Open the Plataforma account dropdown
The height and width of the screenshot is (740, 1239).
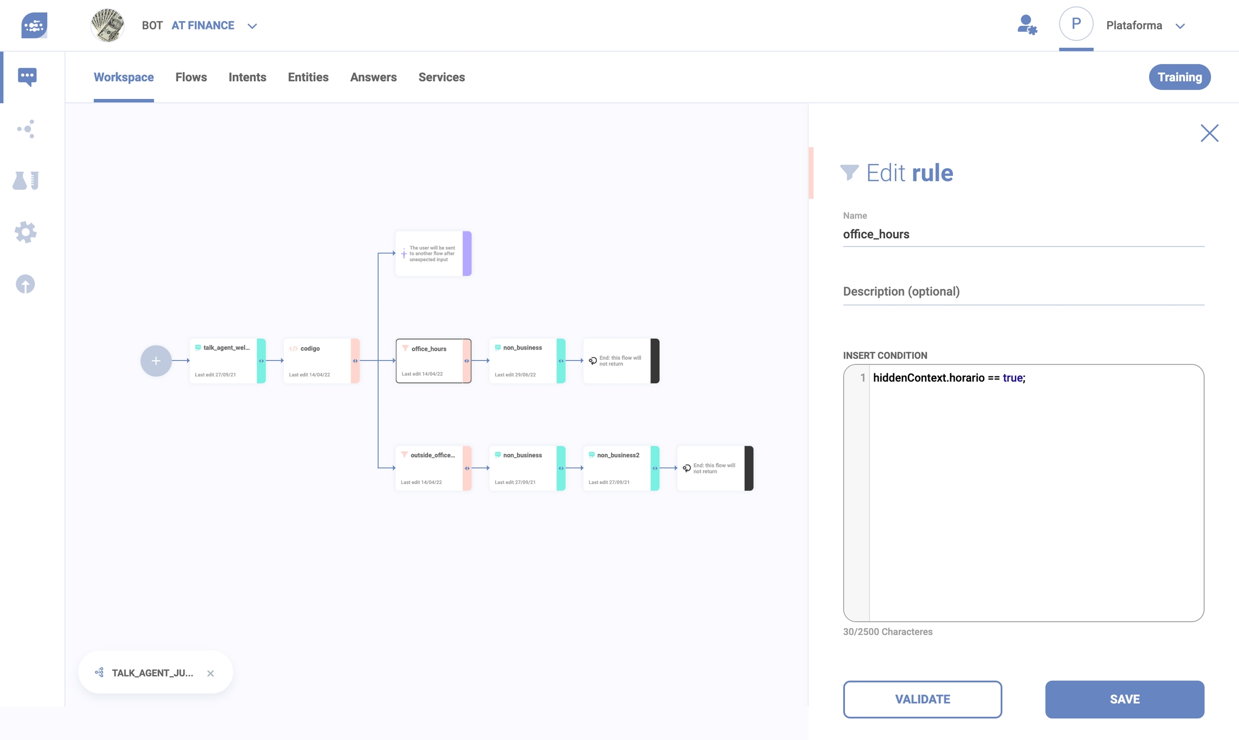(1180, 26)
